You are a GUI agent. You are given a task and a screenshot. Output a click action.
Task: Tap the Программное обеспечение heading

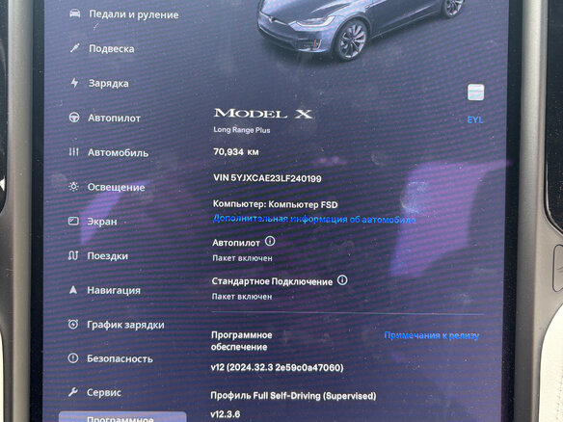[x=241, y=341]
